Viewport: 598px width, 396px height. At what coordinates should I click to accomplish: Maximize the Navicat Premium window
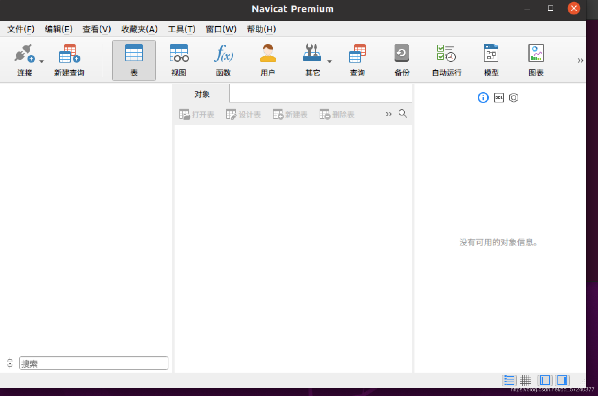click(550, 9)
